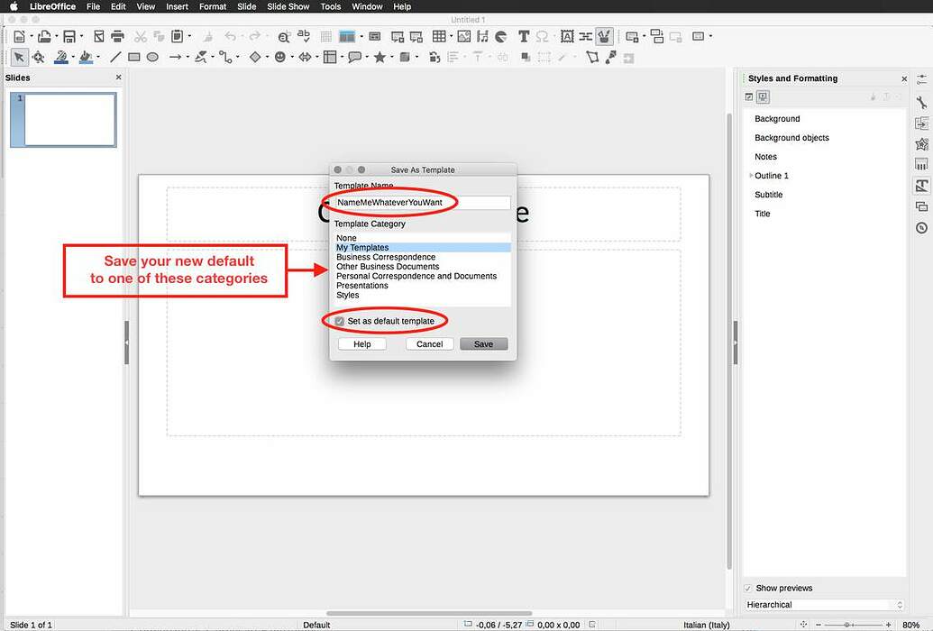Viewport: 933px width, 631px height.
Task: Choose the Select arrow tool
Action: (19, 57)
